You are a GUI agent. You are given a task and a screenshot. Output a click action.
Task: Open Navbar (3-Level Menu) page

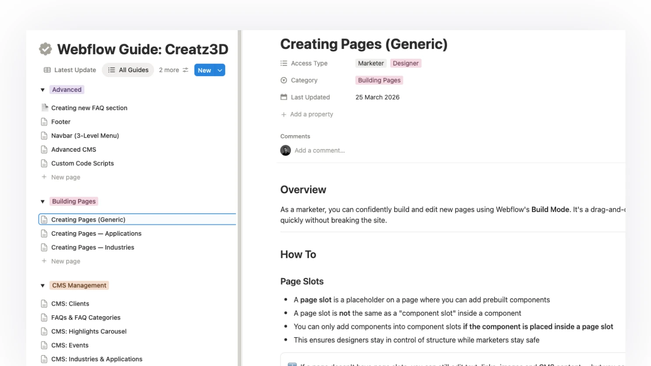(85, 136)
